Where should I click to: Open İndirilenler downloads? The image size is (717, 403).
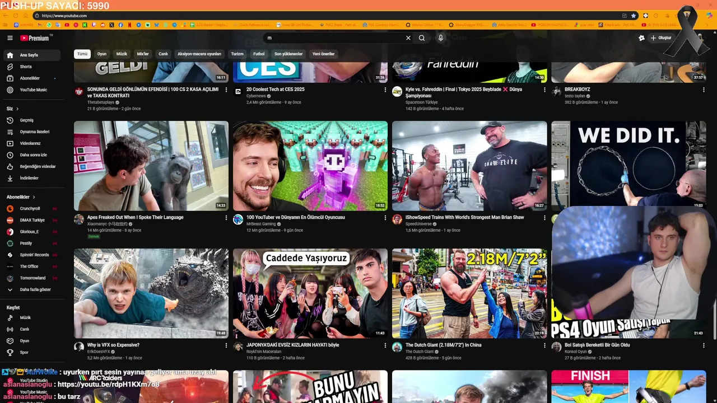(x=33, y=178)
